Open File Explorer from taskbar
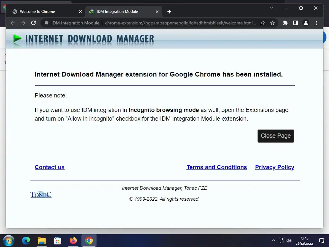The image size is (329, 247). coord(41,241)
